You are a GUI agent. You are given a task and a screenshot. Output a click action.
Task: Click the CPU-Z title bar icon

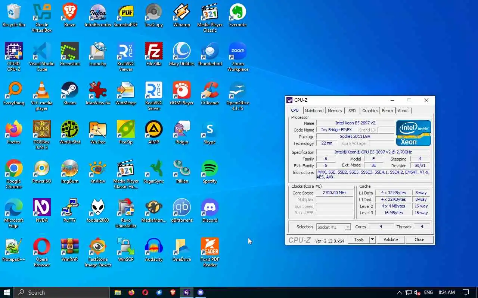point(289,100)
